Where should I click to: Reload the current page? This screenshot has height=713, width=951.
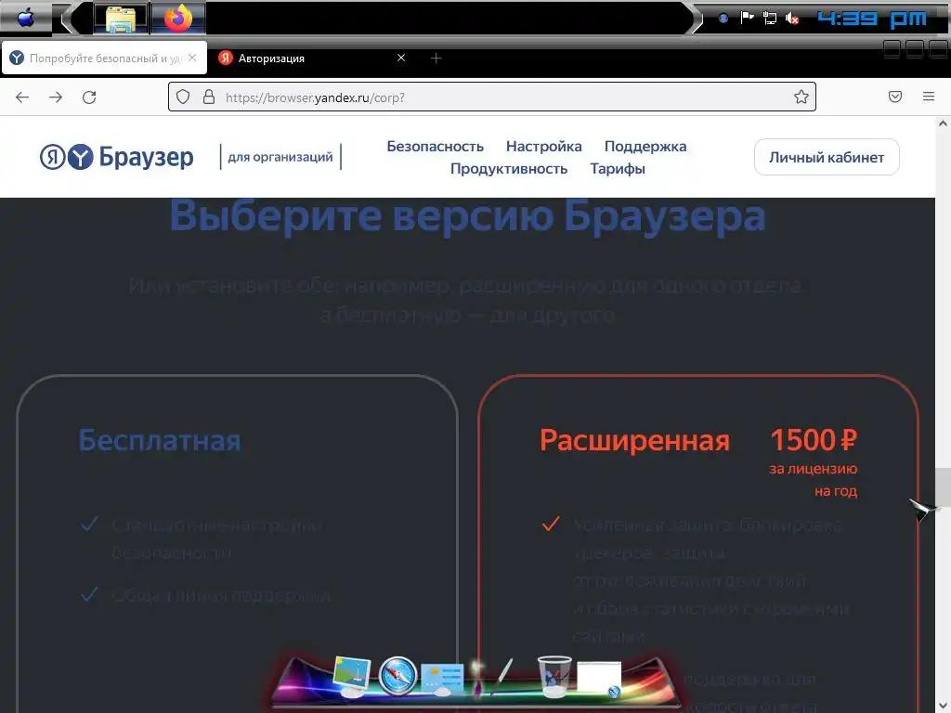tap(89, 97)
